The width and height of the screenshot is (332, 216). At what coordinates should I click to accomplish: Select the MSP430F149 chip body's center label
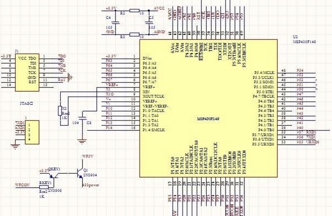pyautogui.click(x=208, y=118)
